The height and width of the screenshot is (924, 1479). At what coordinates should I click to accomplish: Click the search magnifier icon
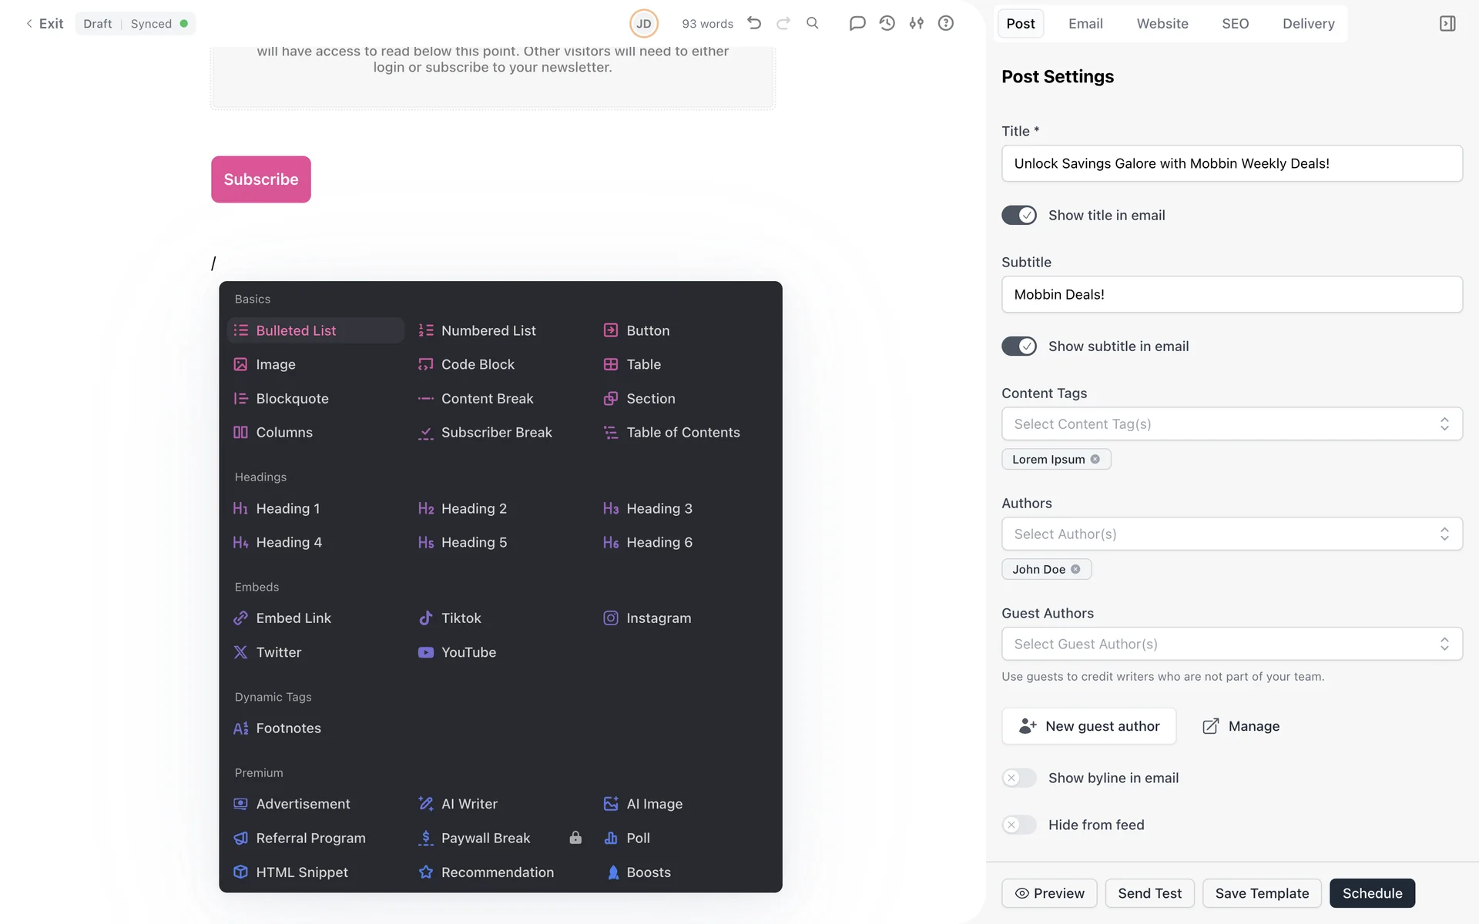coord(812,23)
